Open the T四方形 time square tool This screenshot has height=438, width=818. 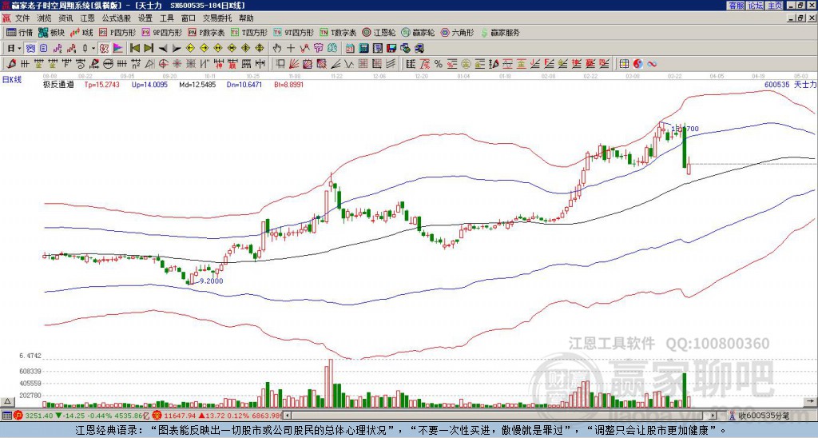pyautogui.click(x=249, y=32)
